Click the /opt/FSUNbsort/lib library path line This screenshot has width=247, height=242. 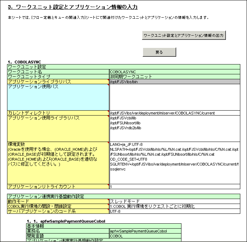pos(125,123)
